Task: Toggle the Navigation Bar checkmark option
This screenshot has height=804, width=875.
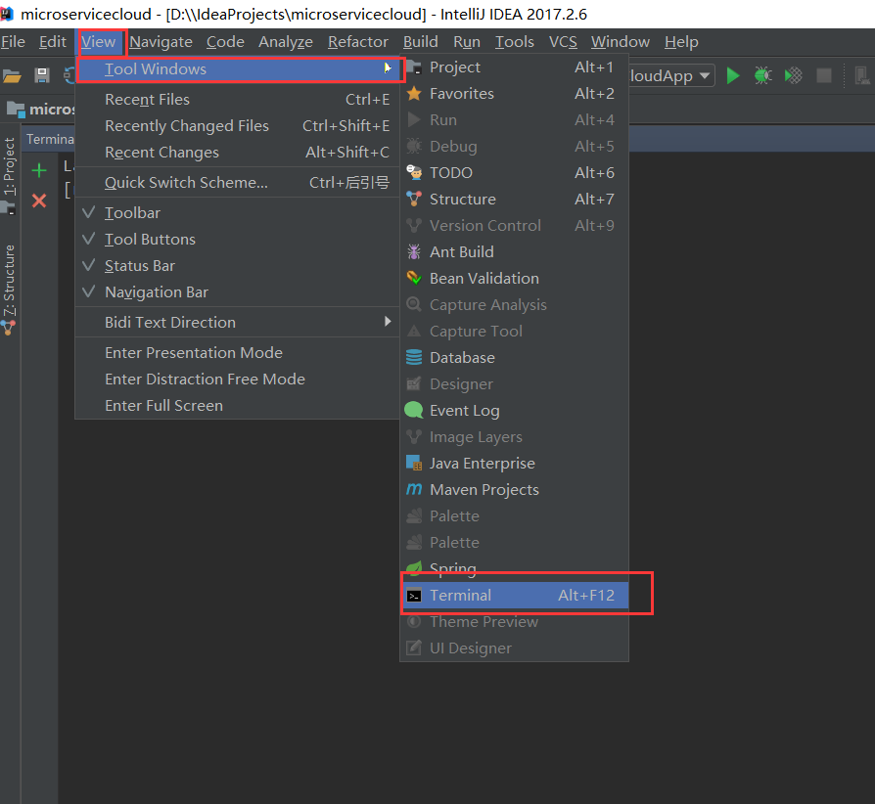Action: pyautogui.click(x=237, y=292)
